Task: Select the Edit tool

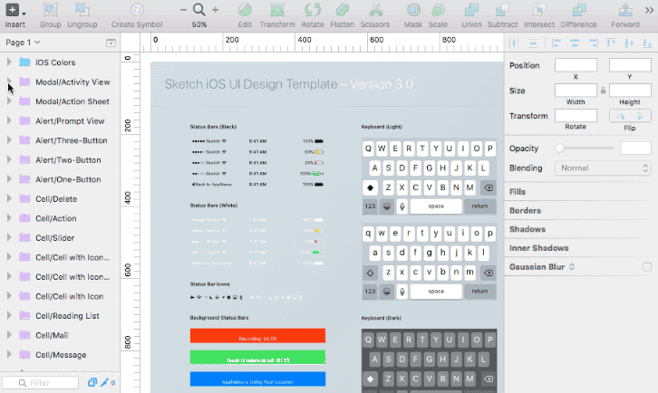Action: click(x=245, y=10)
